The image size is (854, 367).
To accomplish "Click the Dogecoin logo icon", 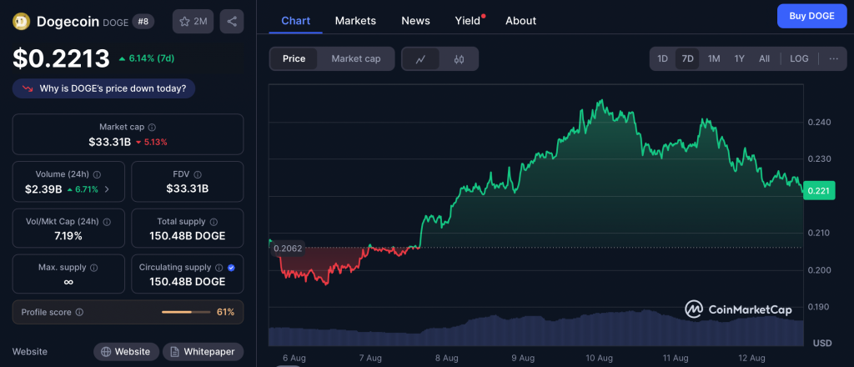I will (23, 22).
